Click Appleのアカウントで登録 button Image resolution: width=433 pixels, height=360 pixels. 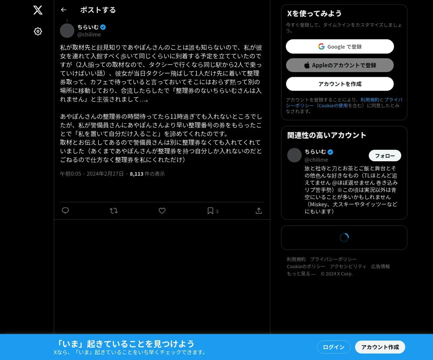point(340,65)
